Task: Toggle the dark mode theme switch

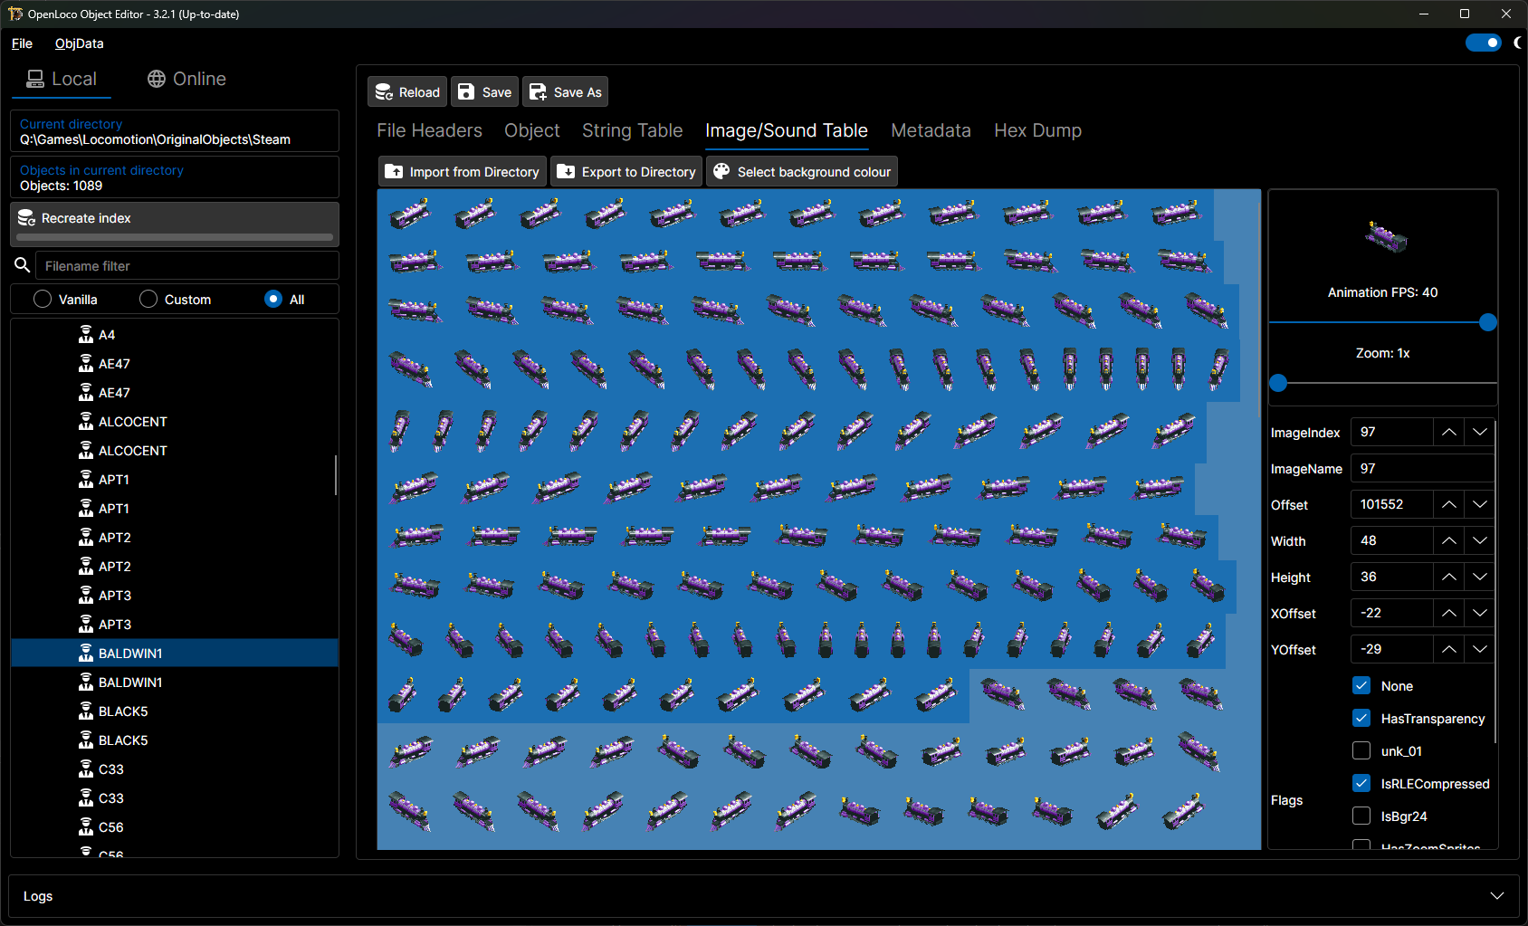Action: (x=1483, y=43)
